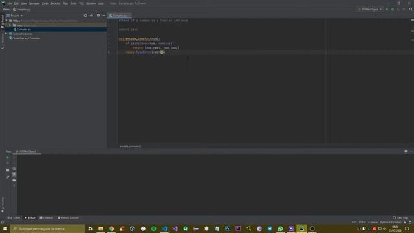Click the 4 spaces indent setting
This screenshot has height=233, width=414.
pyautogui.click(x=373, y=222)
